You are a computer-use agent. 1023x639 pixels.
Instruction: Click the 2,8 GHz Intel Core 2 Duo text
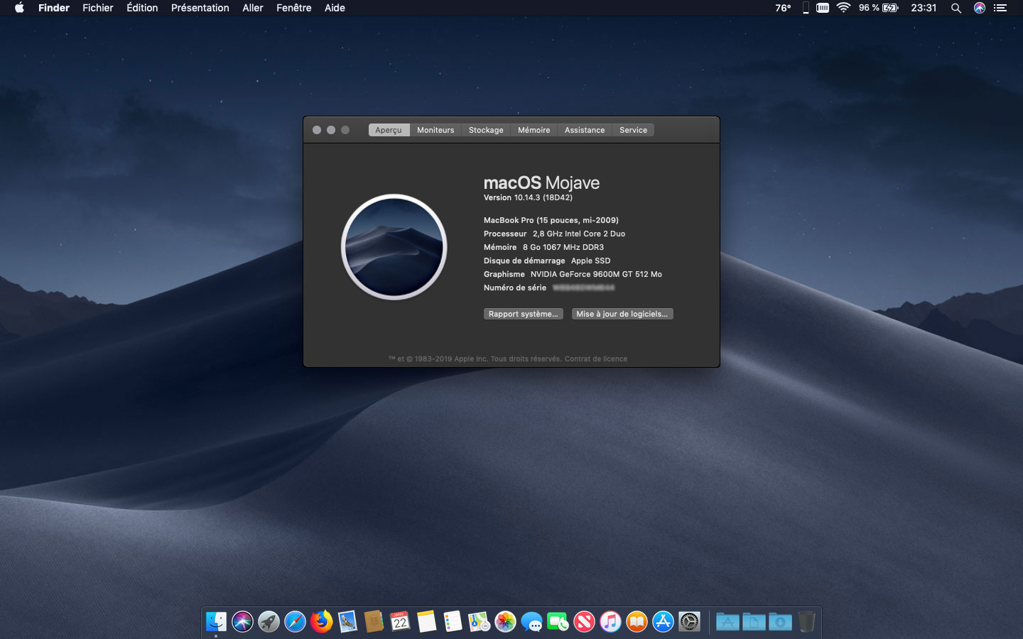579,234
